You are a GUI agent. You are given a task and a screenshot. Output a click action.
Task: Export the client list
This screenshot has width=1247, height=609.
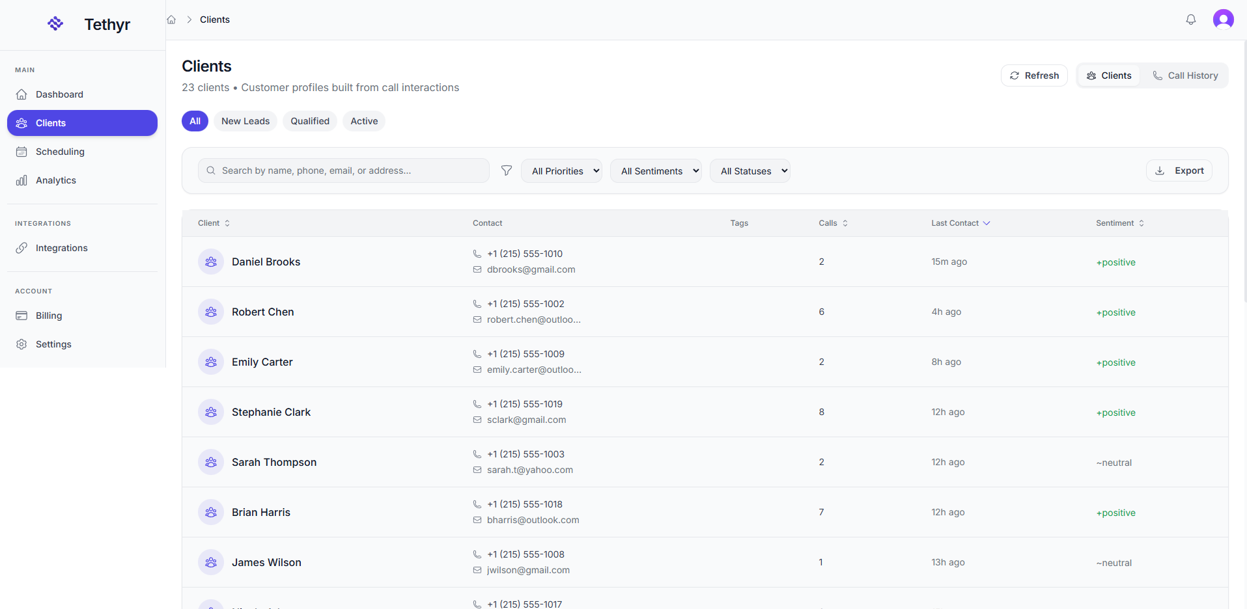1179,170
